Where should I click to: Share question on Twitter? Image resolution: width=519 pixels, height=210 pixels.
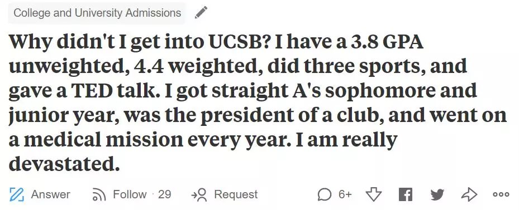437,195
